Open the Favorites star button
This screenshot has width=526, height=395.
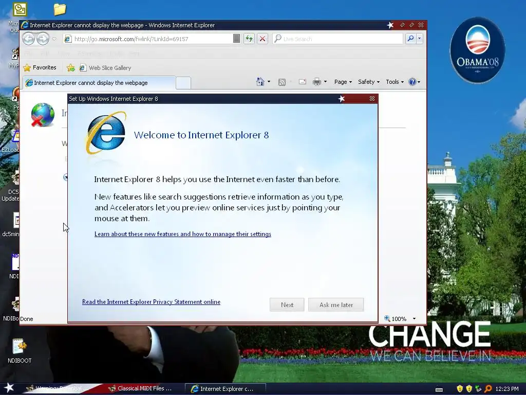[x=40, y=67]
